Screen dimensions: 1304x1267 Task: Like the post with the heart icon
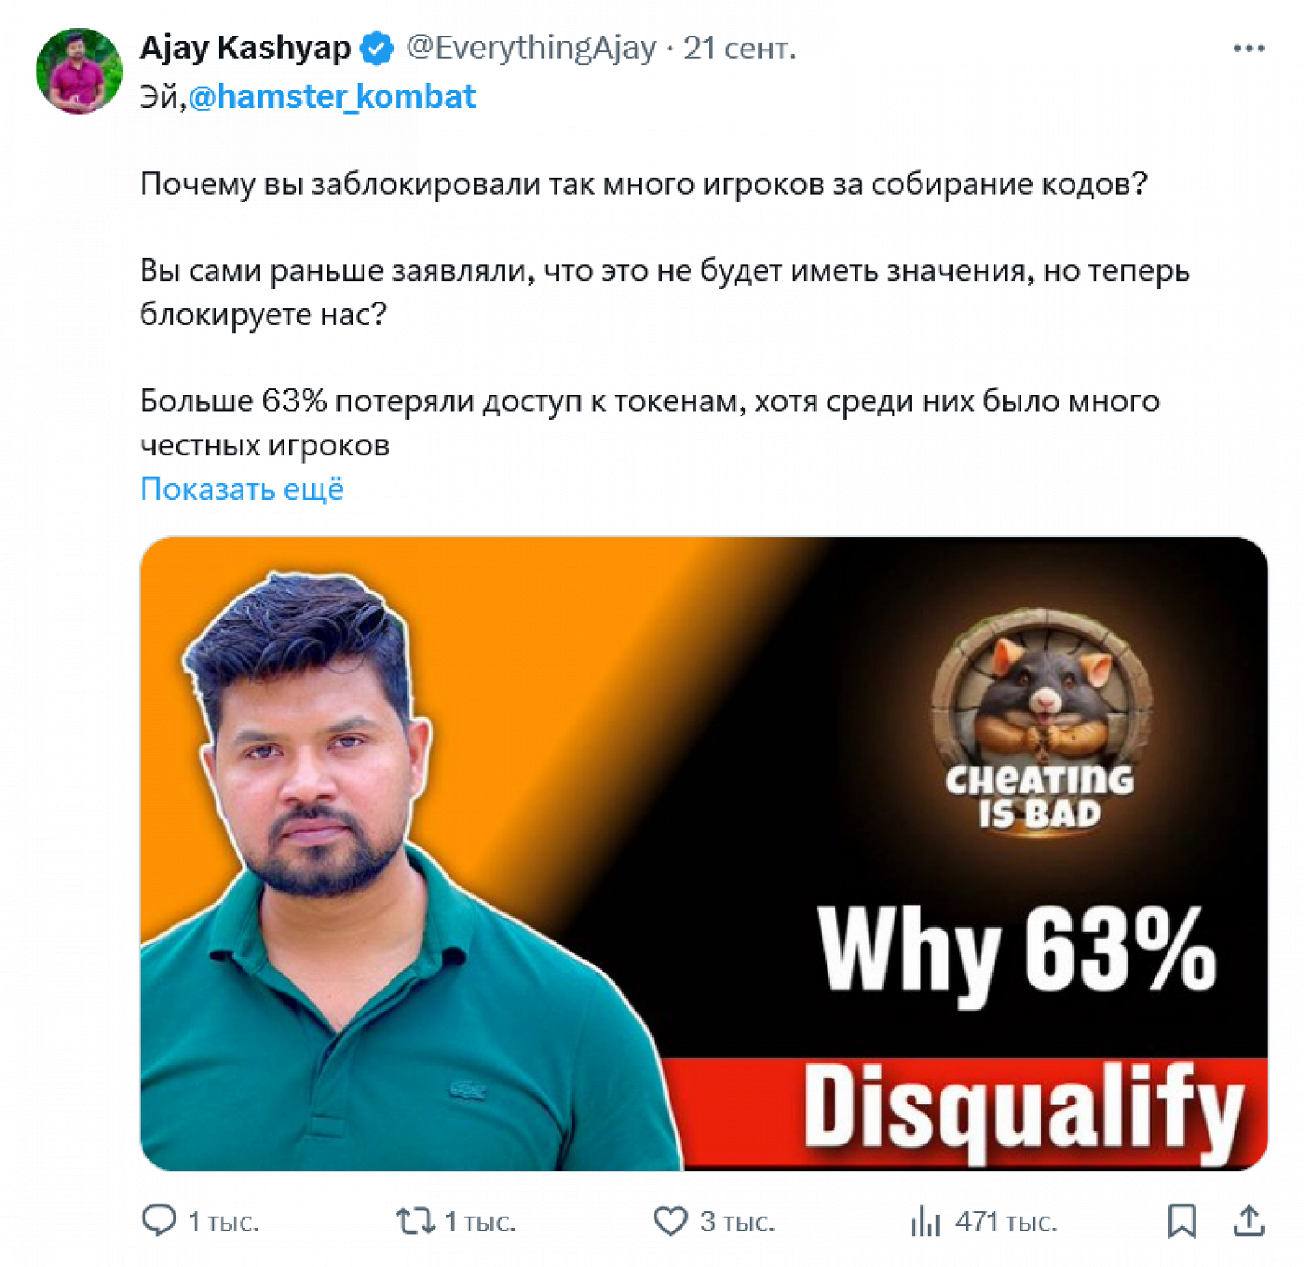pos(670,1221)
